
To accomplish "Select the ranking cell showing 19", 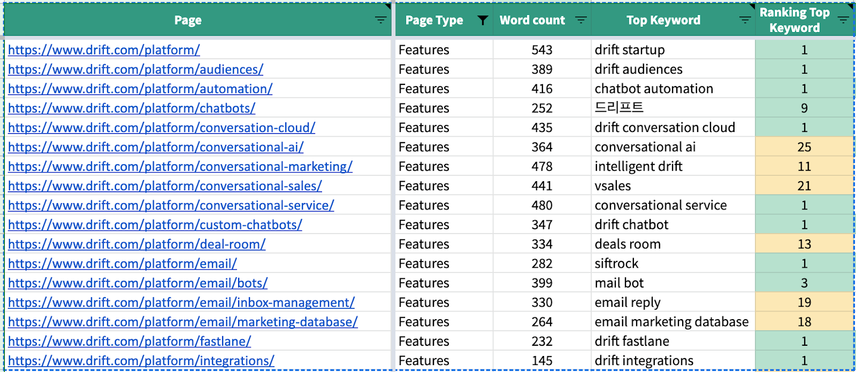I will [x=804, y=302].
